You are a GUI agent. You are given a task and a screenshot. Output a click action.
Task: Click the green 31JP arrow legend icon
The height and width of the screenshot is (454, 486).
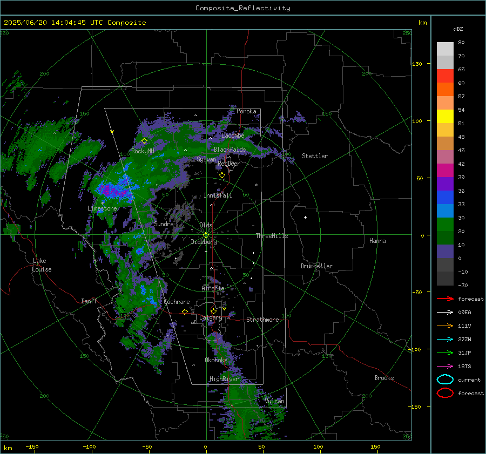(x=445, y=353)
